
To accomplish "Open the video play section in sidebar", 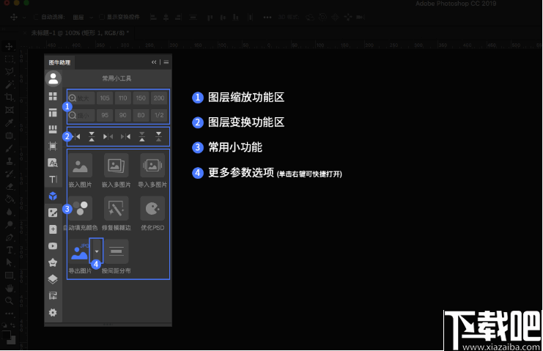I will point(53,246).
